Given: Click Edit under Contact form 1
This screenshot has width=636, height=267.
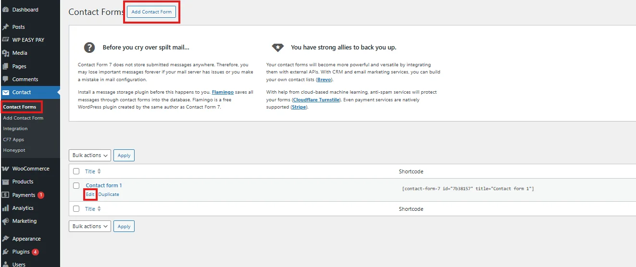Looking at the screenshot, I should pyautogui.click(x=90, y=194).
